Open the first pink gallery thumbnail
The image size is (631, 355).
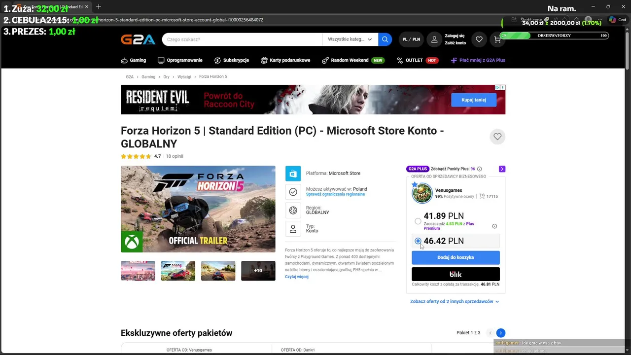tap(138, 271)
